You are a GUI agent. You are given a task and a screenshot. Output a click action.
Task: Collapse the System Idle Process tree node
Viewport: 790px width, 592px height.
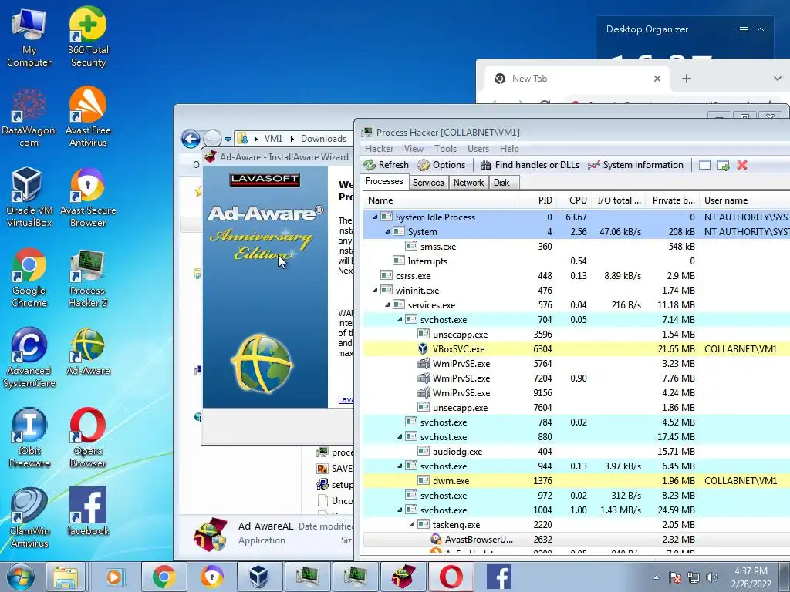pos(375,217)
